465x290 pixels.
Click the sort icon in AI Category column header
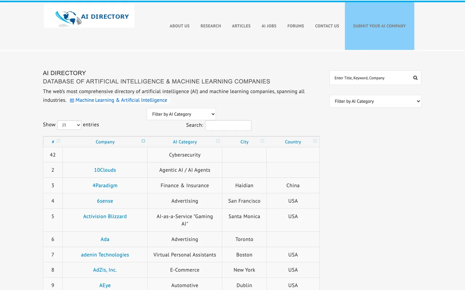[x=218, y=141]
